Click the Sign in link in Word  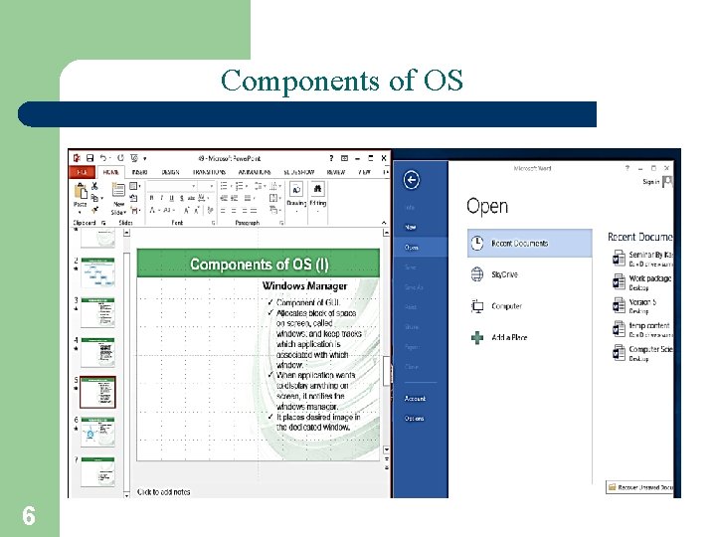pos(650,182)
